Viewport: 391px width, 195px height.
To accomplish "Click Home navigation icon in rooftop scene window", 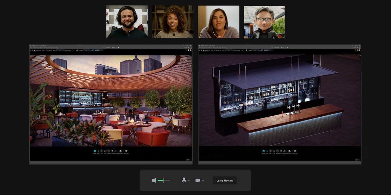I will (x=95, y=151).
